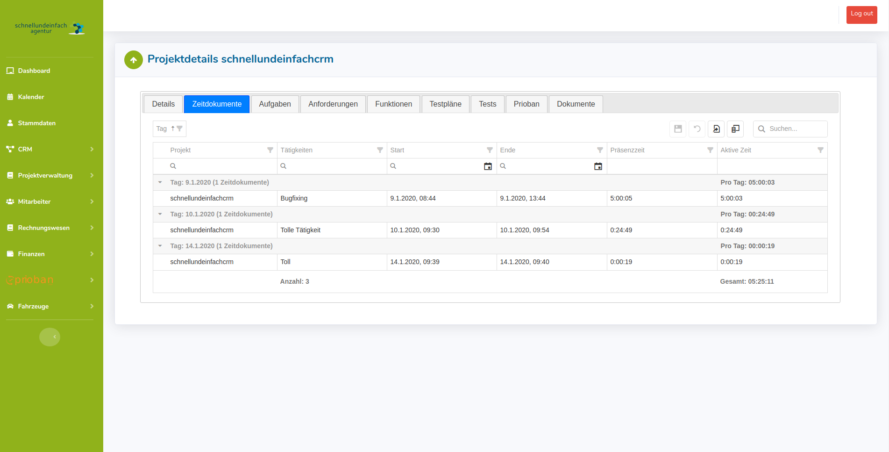Select the Zeitdokumente tab

[217, 104]
